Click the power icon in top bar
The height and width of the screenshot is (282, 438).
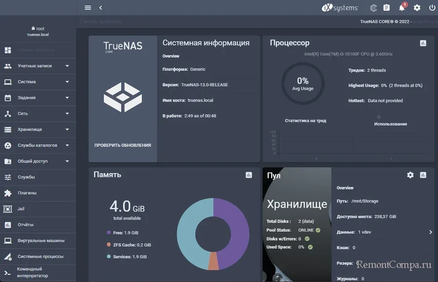[432, 8]
